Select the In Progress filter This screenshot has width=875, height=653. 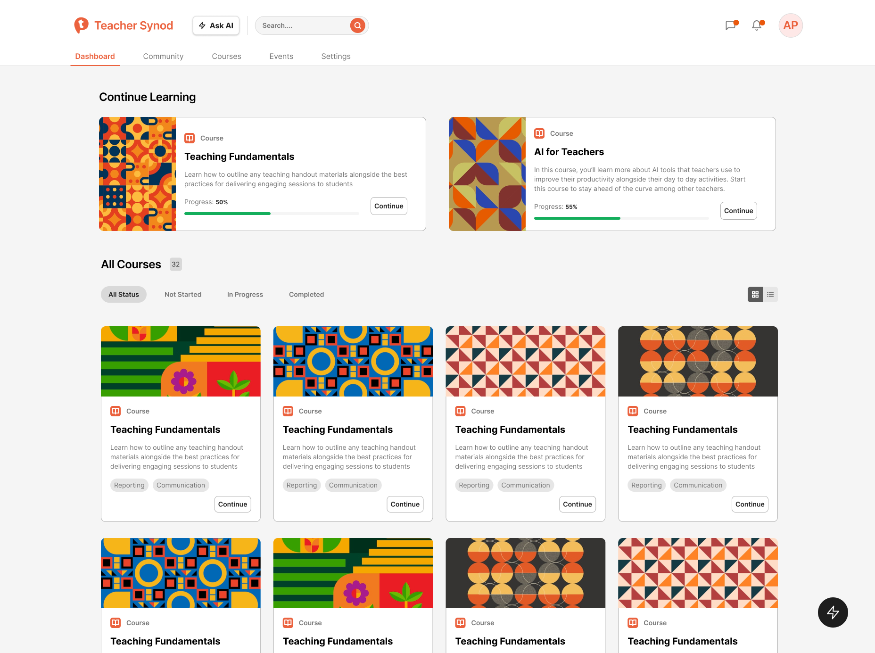[x=245, y=294]
